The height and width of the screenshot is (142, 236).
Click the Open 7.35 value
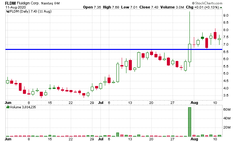92,7
